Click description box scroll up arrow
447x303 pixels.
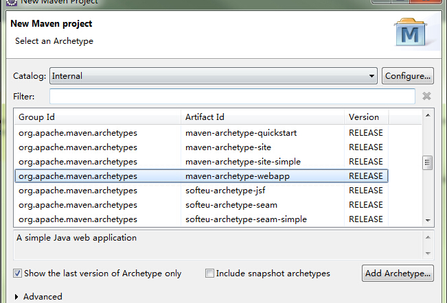(428, 237)
